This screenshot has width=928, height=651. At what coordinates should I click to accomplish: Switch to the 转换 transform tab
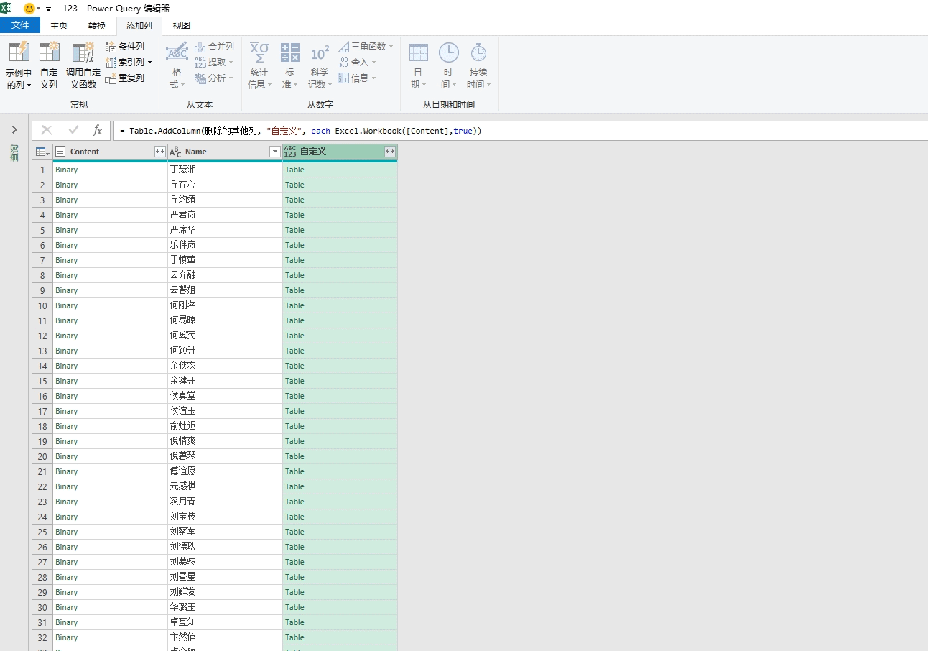coord(97,25)
